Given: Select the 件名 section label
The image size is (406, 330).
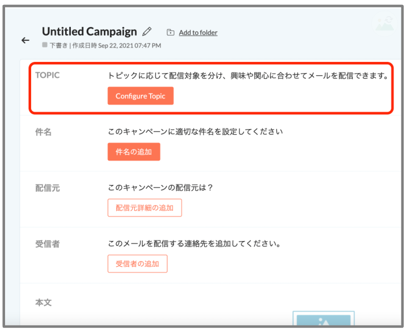Looking at the screenshot, I should pyautogui.click(x=43, y=132).
